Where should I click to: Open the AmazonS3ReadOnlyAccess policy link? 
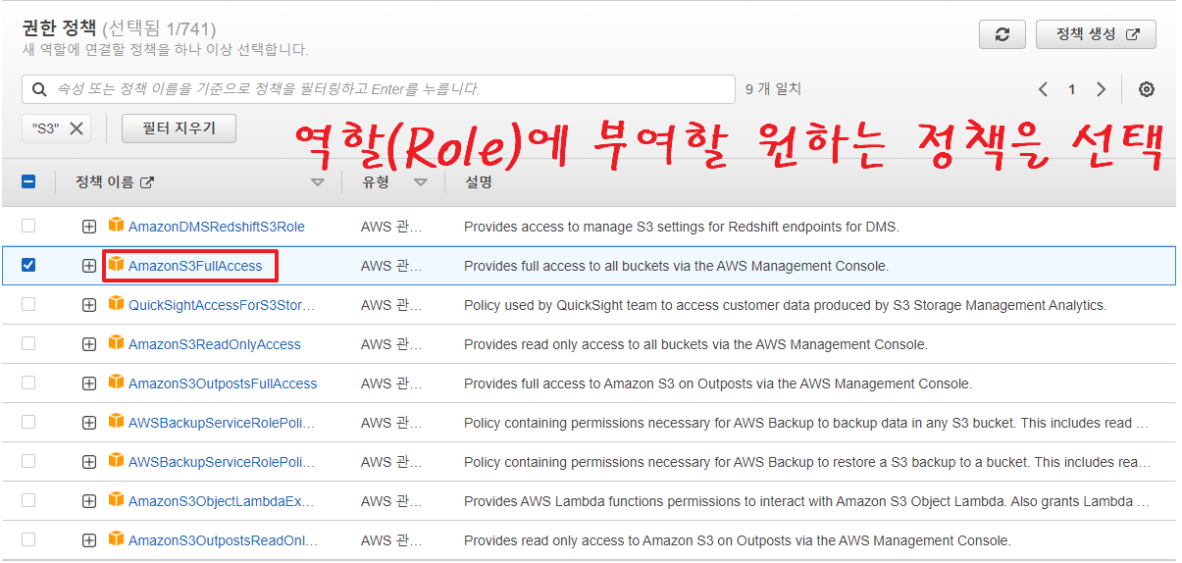pos(215,344)
